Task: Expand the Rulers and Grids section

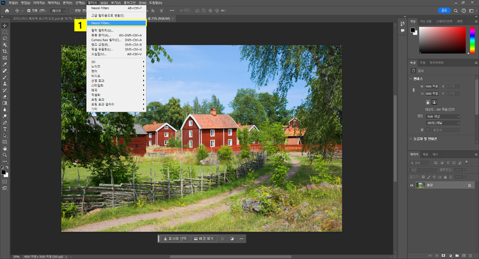Action: (411, 139)
